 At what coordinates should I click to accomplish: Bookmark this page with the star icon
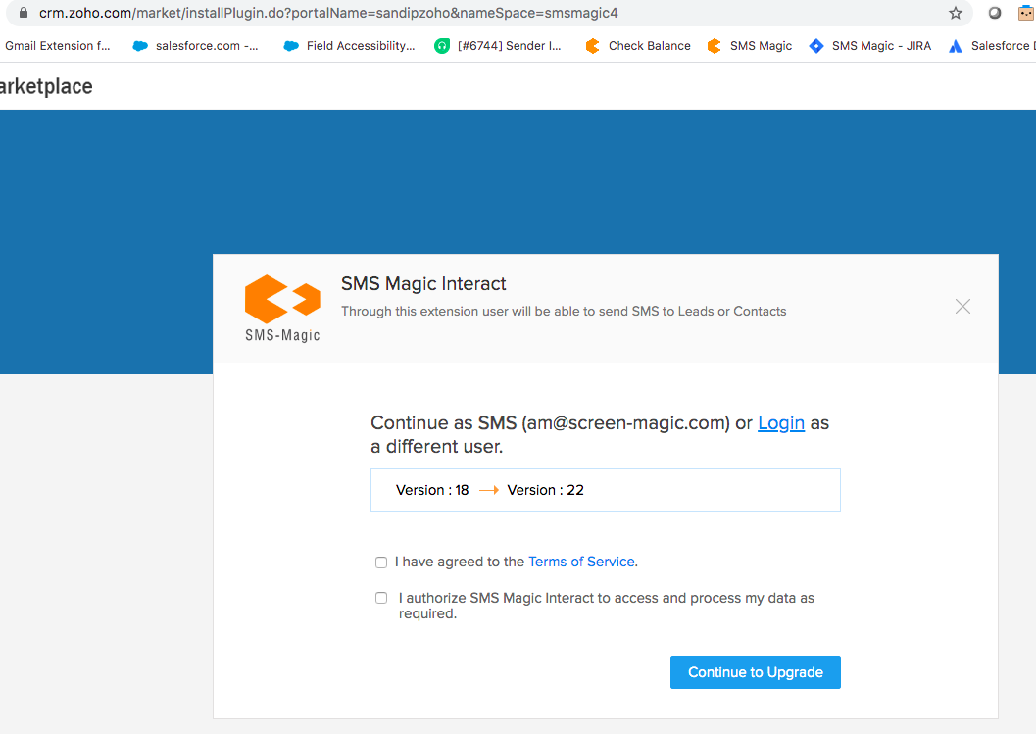(956, 13)
